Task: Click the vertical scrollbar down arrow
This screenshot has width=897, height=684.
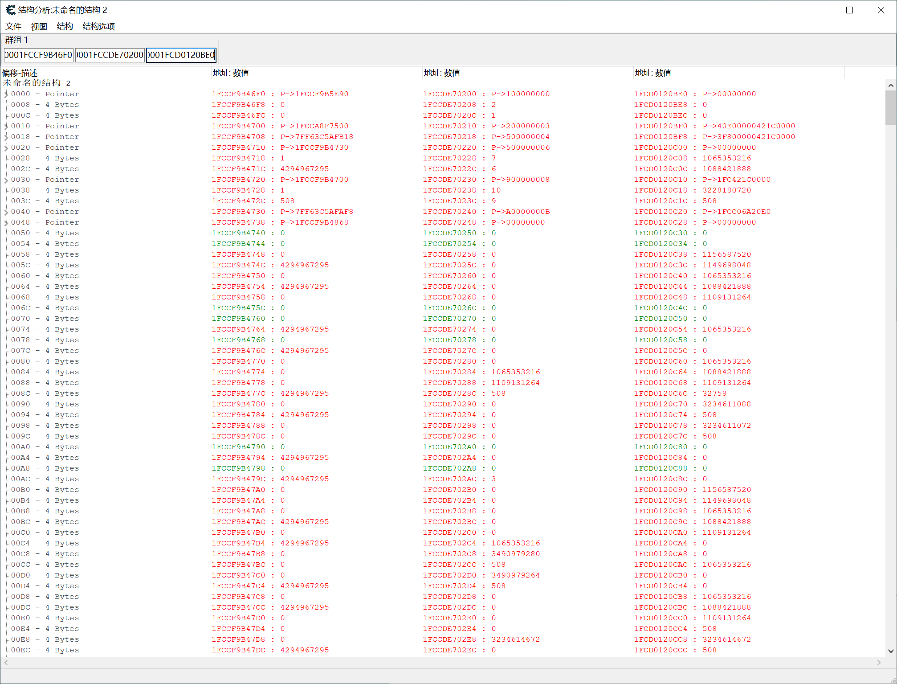Action: point(890,651)
